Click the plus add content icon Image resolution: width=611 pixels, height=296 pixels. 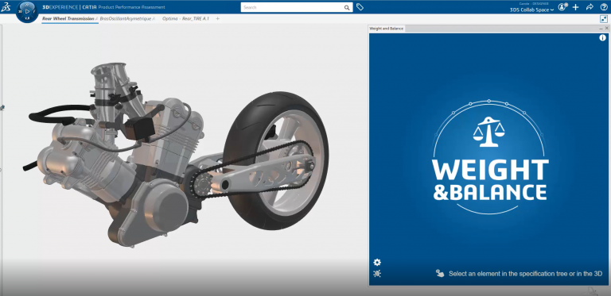coord(576,7)
